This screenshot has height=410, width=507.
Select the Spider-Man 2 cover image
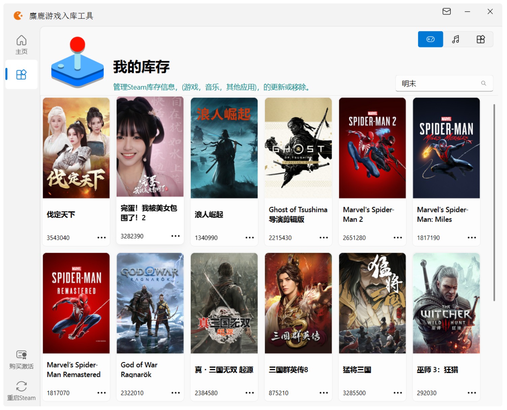click(372, 148)
